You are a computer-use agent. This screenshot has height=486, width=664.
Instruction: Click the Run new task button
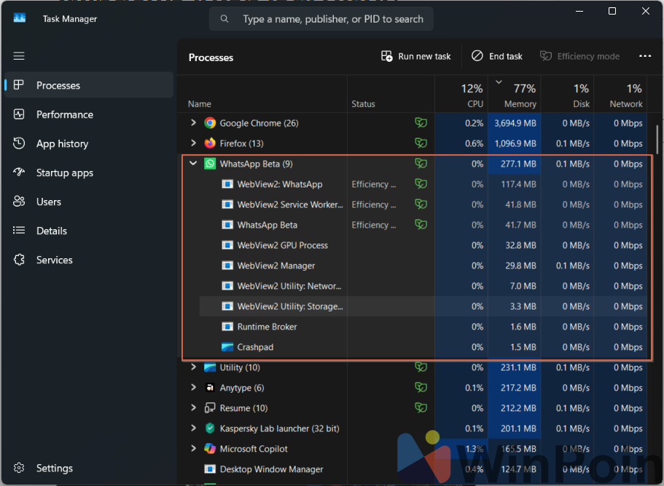[x=416, y=56]
